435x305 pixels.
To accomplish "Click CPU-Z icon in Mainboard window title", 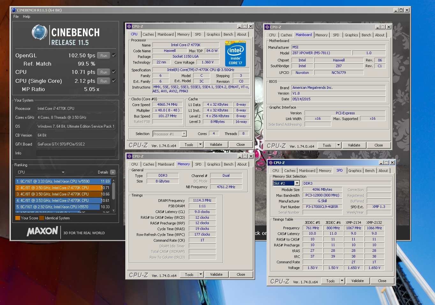I will point(267,27).
